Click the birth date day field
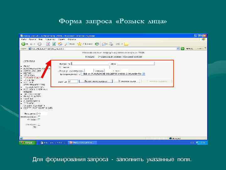Image resolution: width=226 pixels, height=170 pixels. (x=89, y=71)
